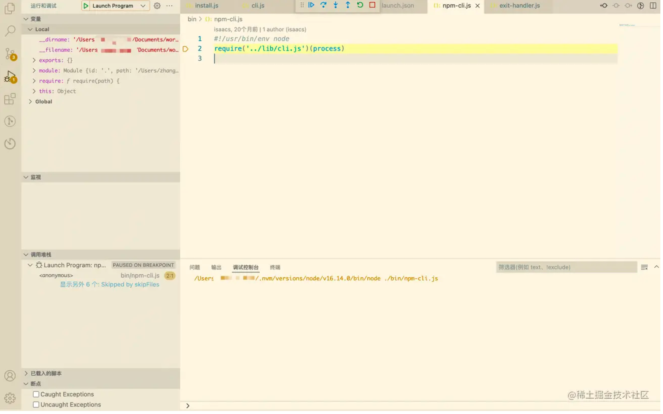Switch to the install.js tab

tap(206, 6)
